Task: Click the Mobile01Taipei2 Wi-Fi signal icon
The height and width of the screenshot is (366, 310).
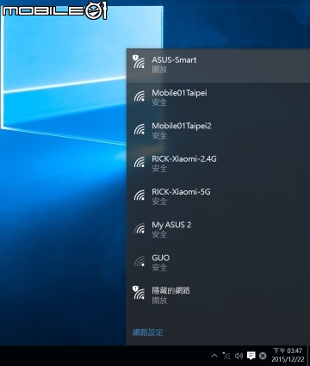Action: (x=139, y=129)
